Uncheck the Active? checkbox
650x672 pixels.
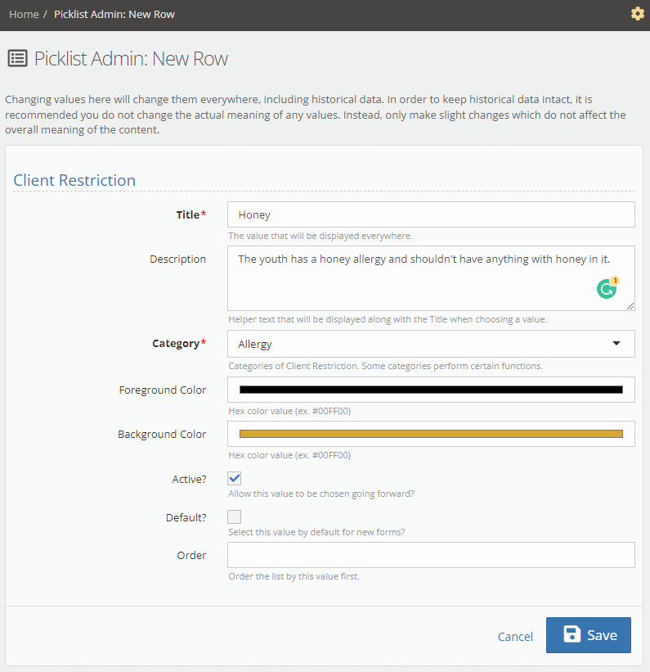235,479
